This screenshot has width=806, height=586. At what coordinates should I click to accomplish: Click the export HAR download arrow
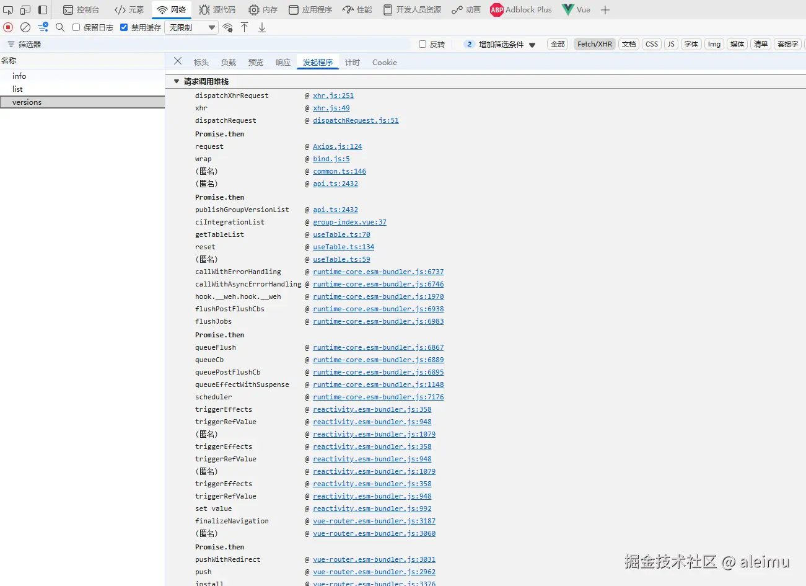(262, 27)
